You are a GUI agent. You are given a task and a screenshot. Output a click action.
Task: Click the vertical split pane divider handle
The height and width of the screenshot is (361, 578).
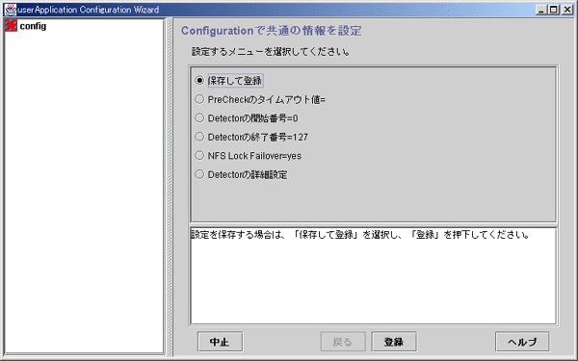(x=170, y=186)
